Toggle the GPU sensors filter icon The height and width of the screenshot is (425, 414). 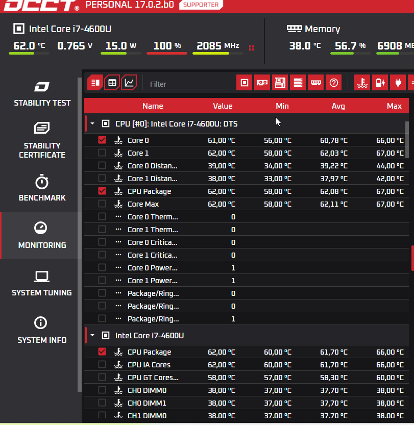click(x=262, y=83)
